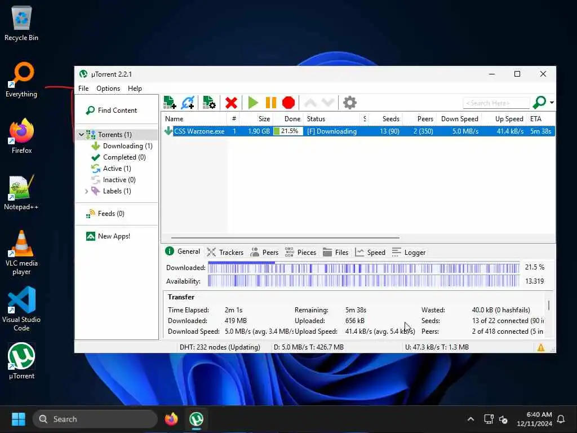Viewport: 577px width, 433px height.
Task: Sort by the Up Speed column header
Action: pyautogui.click(x=504, y=119)
